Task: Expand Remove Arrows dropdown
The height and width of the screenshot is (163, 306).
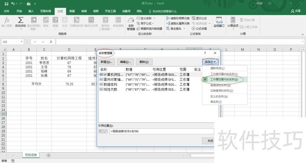Action: click(184, 28)
